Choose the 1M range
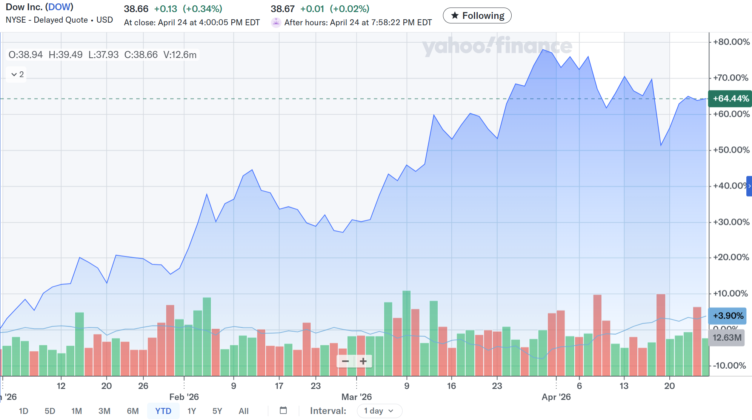 pos(77,411)
